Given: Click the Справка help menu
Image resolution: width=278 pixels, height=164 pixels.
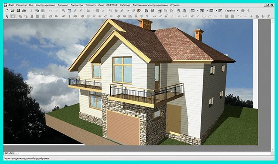Looking at the screenshot, I should coord(175,5).
